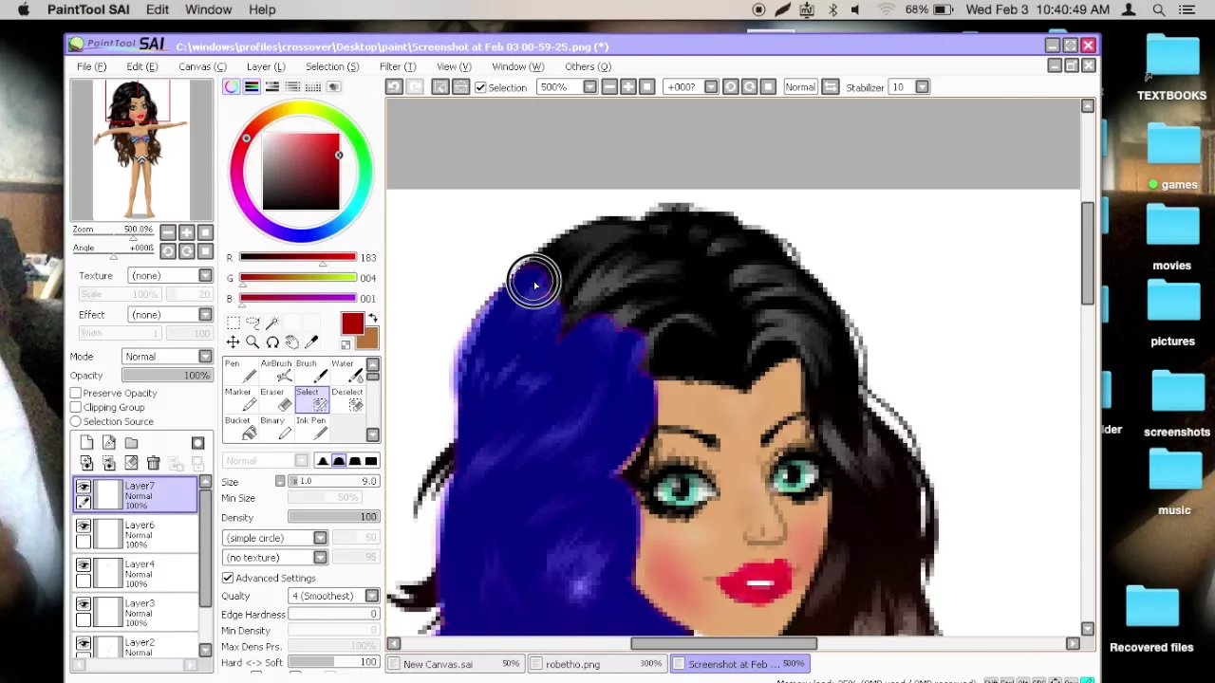Adjust the Red channel slider
Image resolution: width=1215 pixels, height=683 pixels.
(298, 257)
